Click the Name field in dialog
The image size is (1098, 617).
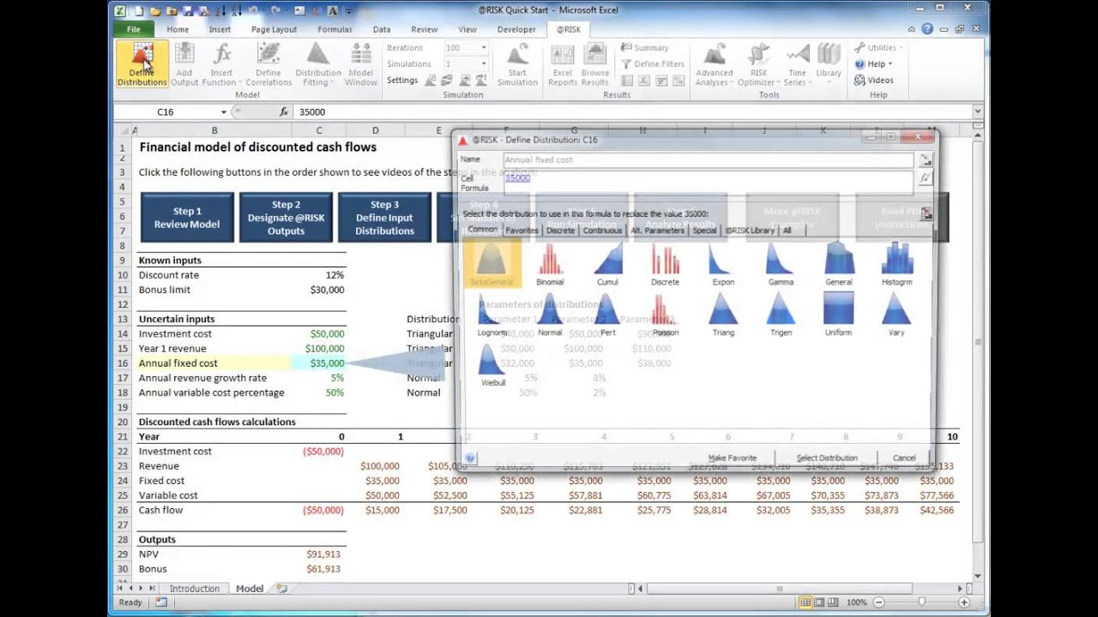pyautogui.click(x=708, y=160)
